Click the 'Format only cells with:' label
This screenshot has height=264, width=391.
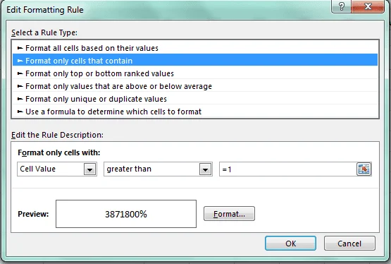(59, 152)
